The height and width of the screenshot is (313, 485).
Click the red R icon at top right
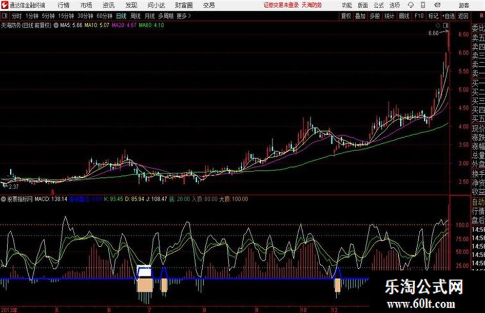tap(481, 16)
